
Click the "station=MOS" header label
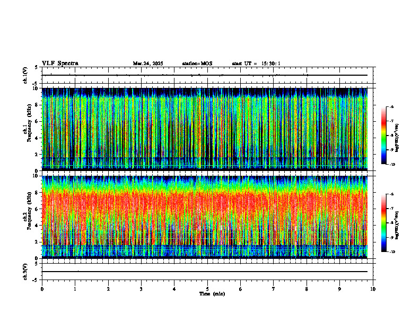click(197, 64)
